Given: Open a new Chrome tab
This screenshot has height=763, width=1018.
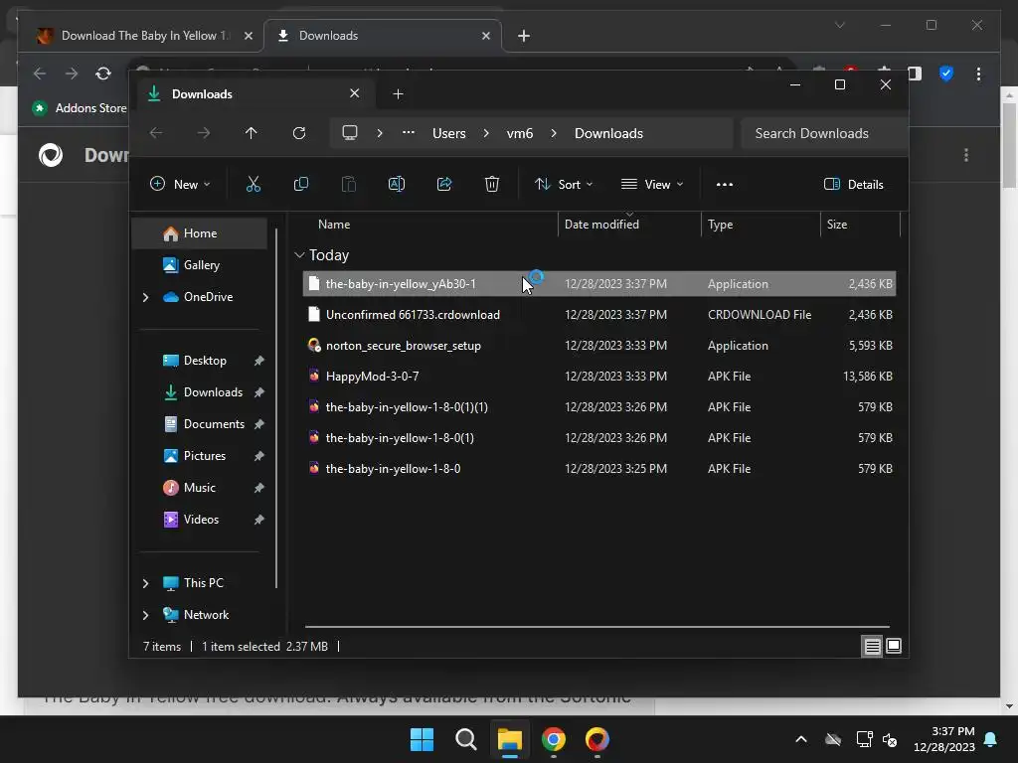Looking at the screenshot, I should [524, 36].
